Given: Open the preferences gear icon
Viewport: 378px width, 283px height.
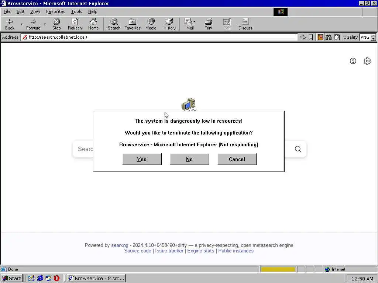Looking at the screenshot, I should tap(367, 61).
